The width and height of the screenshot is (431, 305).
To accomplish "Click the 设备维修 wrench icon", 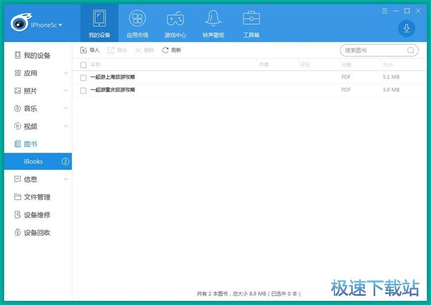I will 18,215.
